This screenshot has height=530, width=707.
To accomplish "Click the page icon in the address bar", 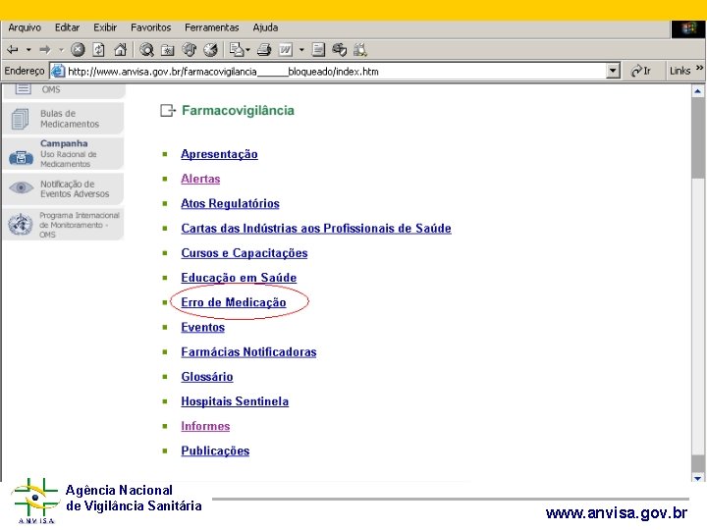I will click(x=58, y=72).
